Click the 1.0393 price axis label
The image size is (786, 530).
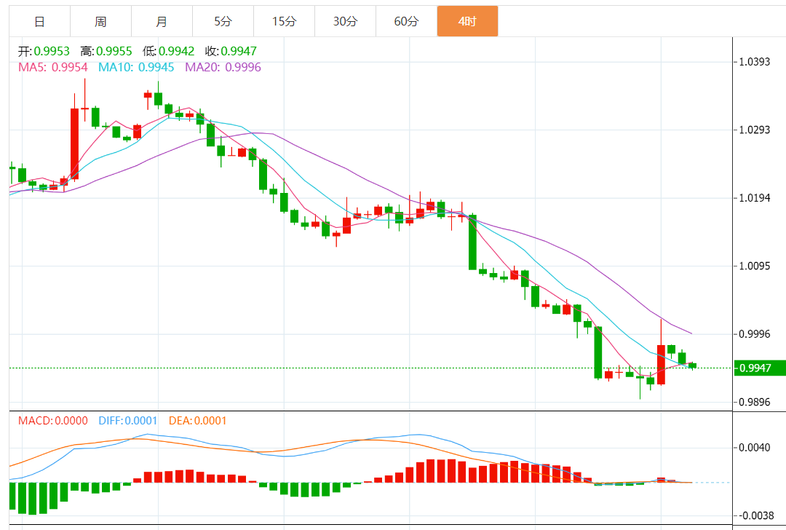[x=755, y=62]
